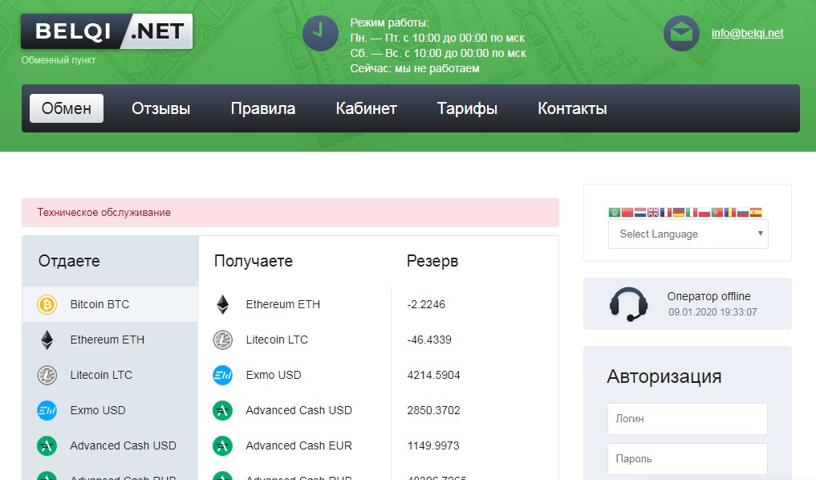Image resolution: width=816 pixels, height=480 pixels.
Task: Click Litecoin icon in the Отдаете column
Action: click(x=47, y=375)
